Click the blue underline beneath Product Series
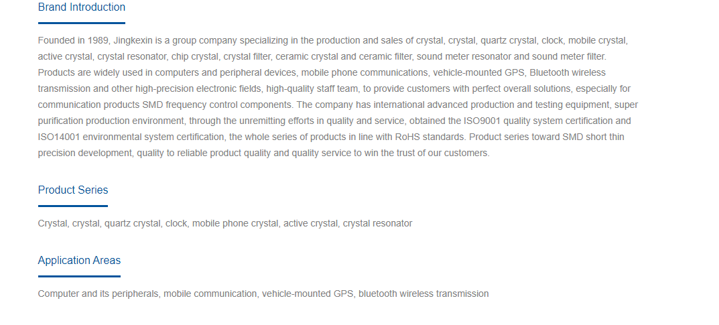Screen dimensions: 719x325 pos(73,206)
